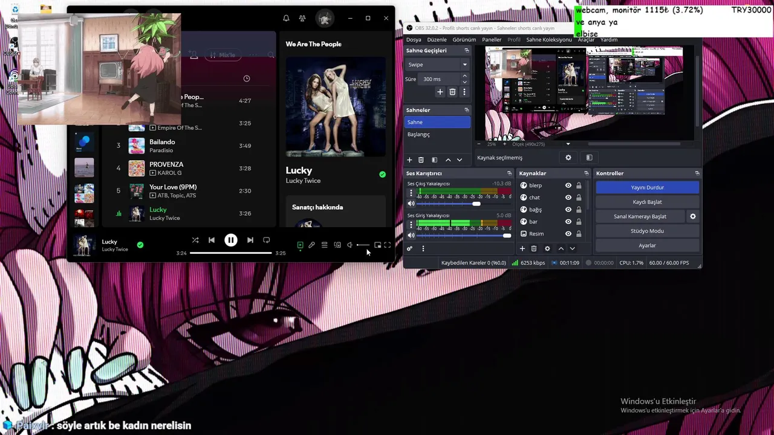Viewport: 774px width, 435px height.
Task: Remove selected scene in Sahneler panel
Action: pos(421,160)
